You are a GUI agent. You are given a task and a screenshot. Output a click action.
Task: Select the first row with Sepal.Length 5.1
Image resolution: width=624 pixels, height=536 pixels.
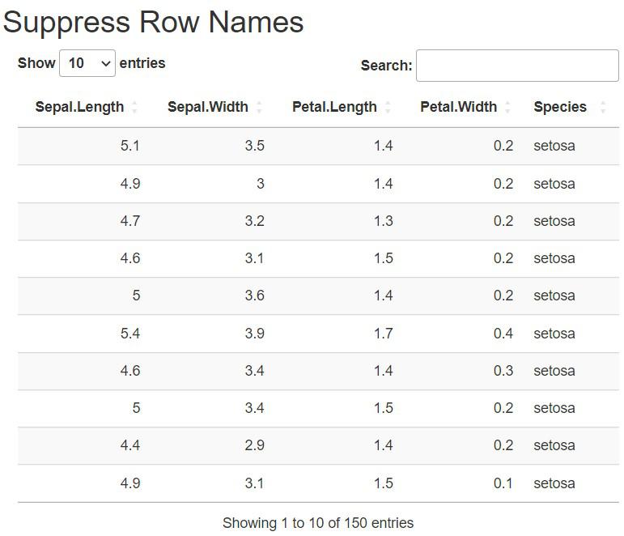point(318,147)
